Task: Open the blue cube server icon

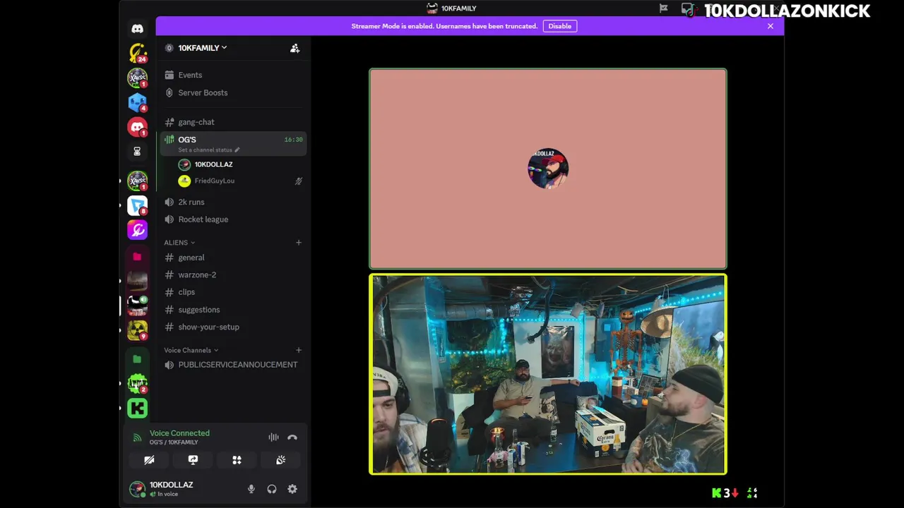Action: pyautogui.click(x=137, y=102)
